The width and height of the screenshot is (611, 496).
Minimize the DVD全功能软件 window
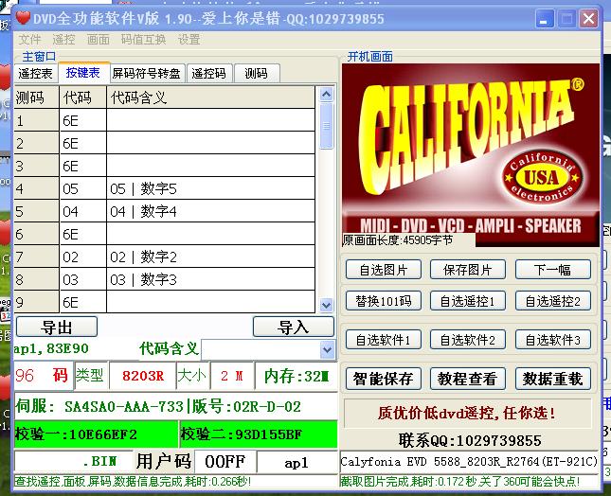tap(544, 18)
